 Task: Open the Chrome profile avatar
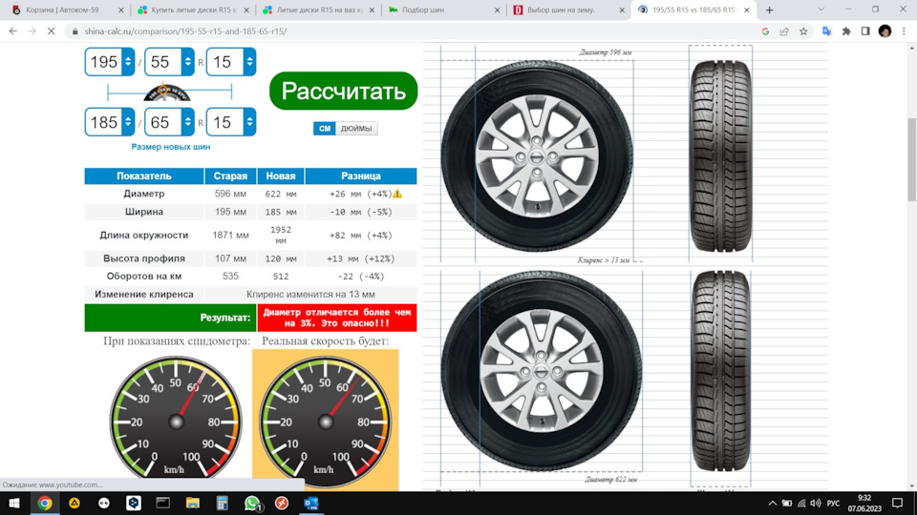pos(885,31)
